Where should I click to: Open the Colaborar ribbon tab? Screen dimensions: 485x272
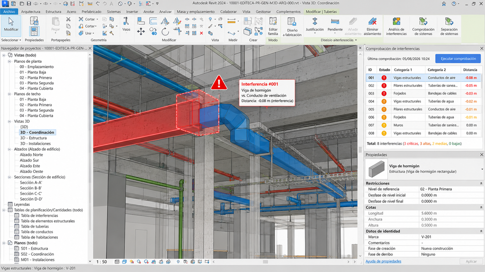point(228,12)
